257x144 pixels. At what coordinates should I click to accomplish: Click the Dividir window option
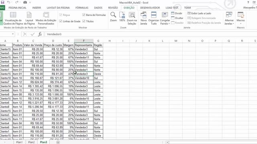[x=177, y=13]
